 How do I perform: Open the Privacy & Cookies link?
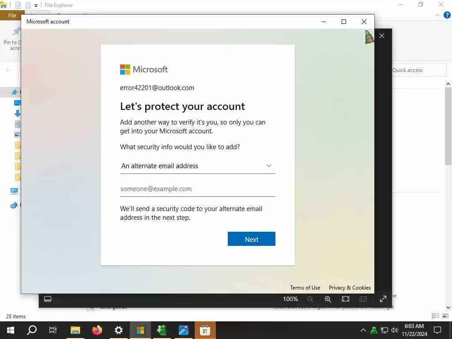(350, 288)
